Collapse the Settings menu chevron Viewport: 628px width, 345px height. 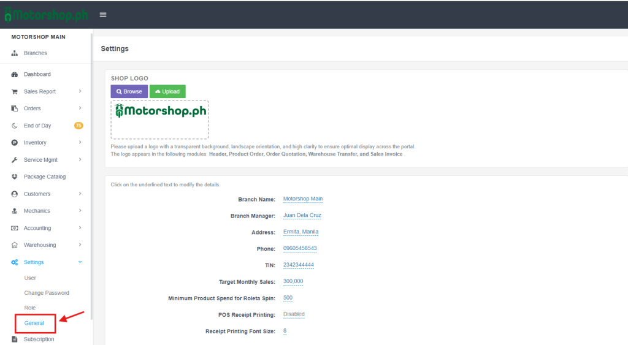coord(80,262)
